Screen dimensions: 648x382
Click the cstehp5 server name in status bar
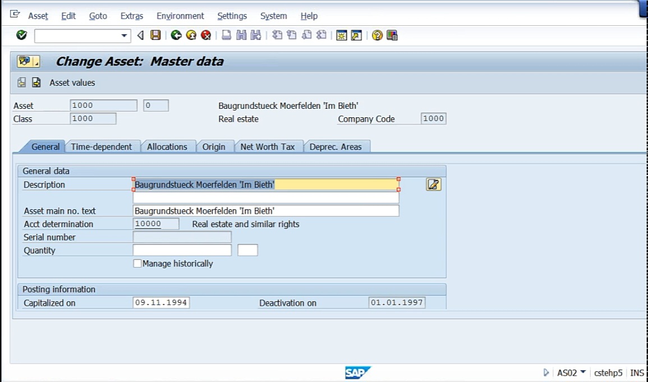point(608,373)
